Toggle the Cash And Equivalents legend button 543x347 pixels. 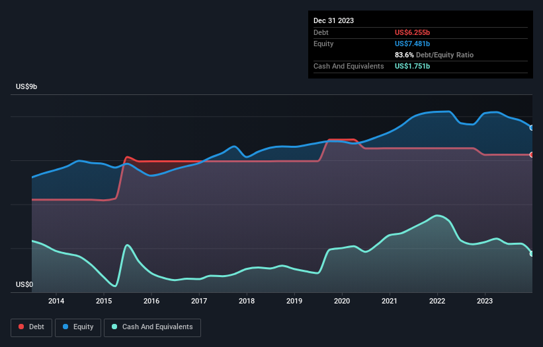152,327
